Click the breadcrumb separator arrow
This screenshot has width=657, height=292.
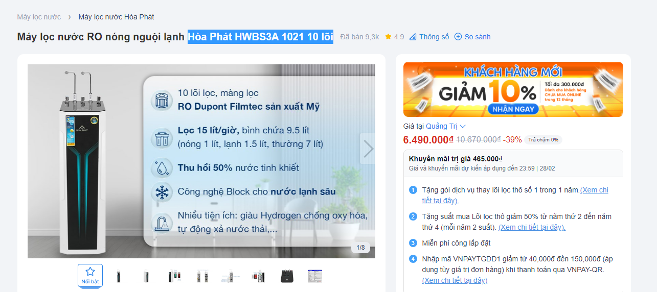tap(70, 17)
